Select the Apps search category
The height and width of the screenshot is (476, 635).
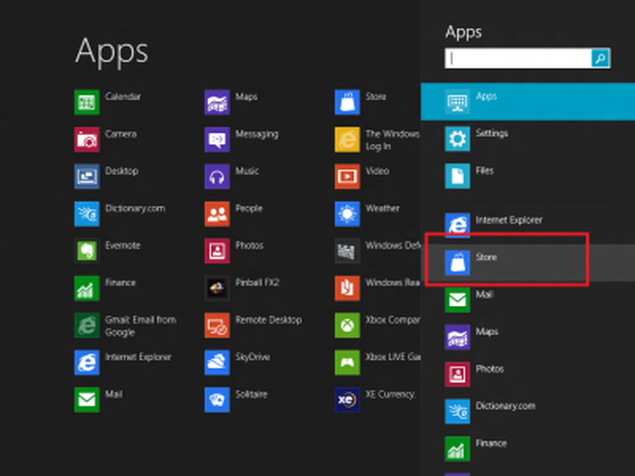pyautogui.click(x=528, y=102)
